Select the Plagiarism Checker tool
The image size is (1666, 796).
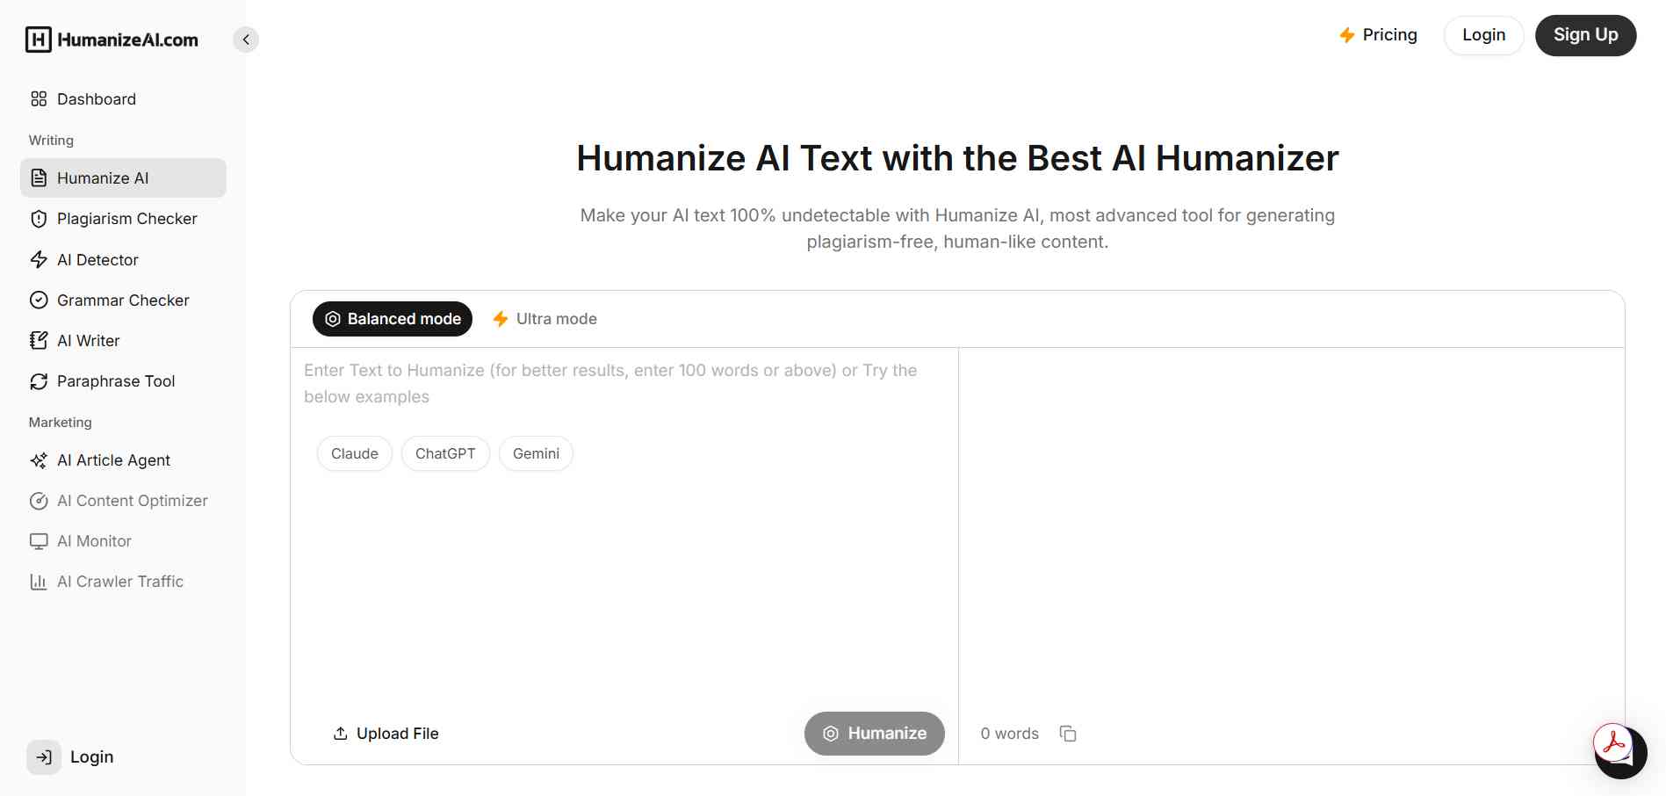(126, 218)
